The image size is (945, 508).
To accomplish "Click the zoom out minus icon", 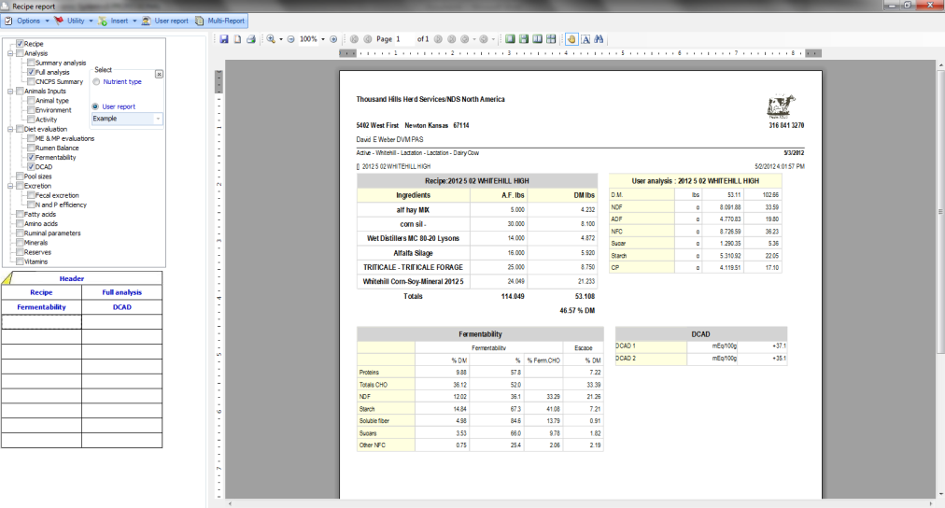I will [290, 39].
